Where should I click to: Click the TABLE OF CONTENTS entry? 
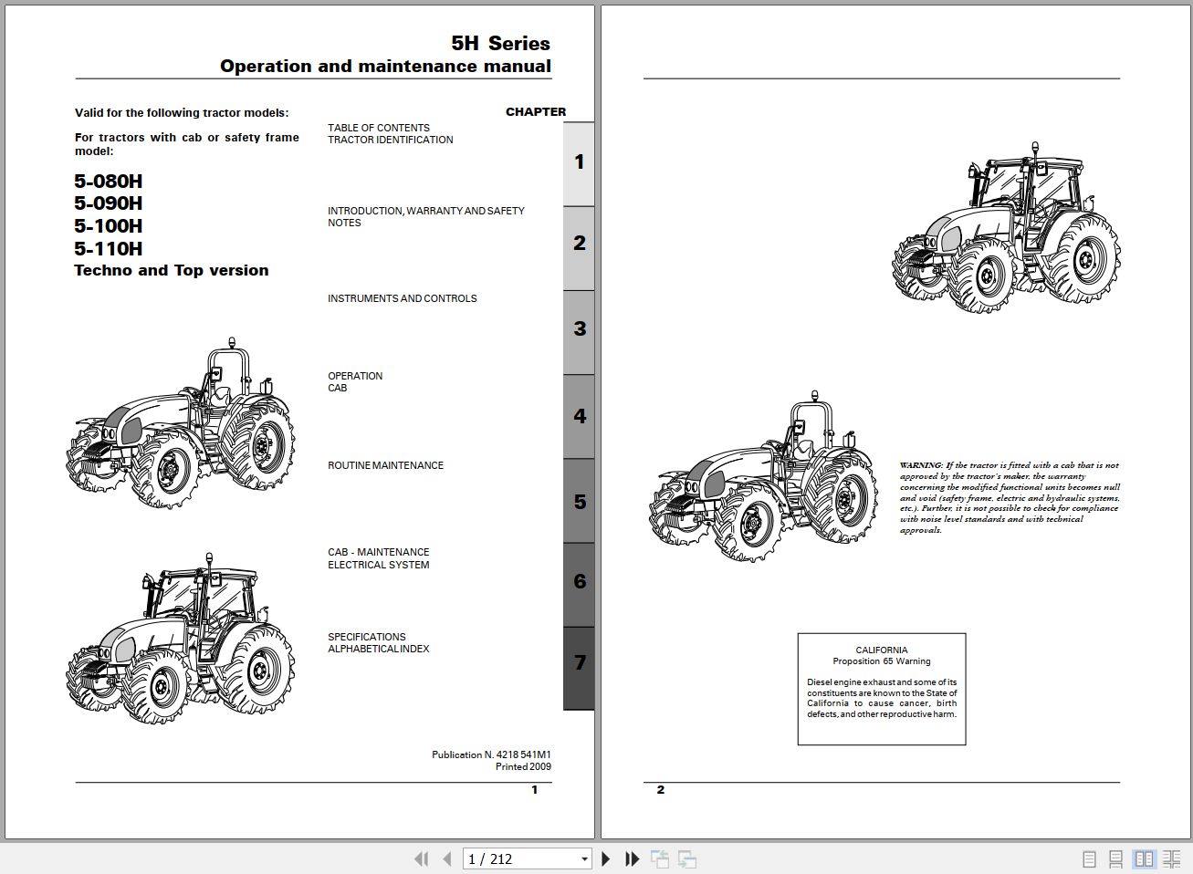[379, 128]
